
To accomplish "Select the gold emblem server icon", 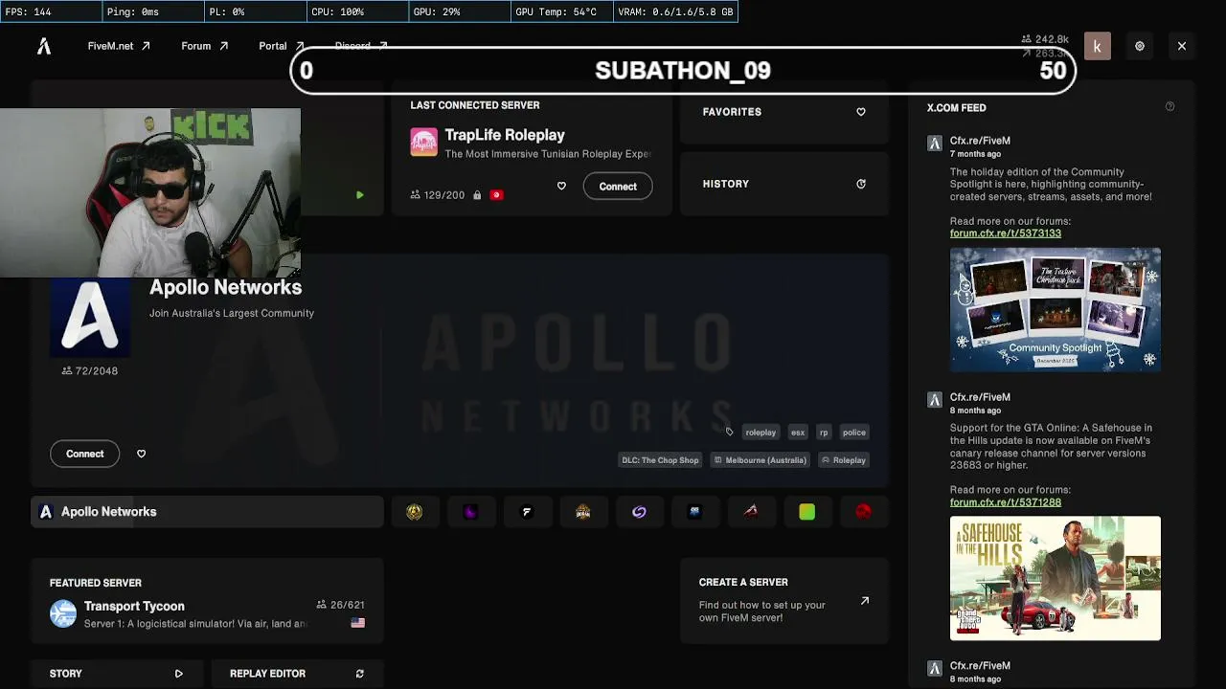I will pyautogui.click(x=415, y=512).
